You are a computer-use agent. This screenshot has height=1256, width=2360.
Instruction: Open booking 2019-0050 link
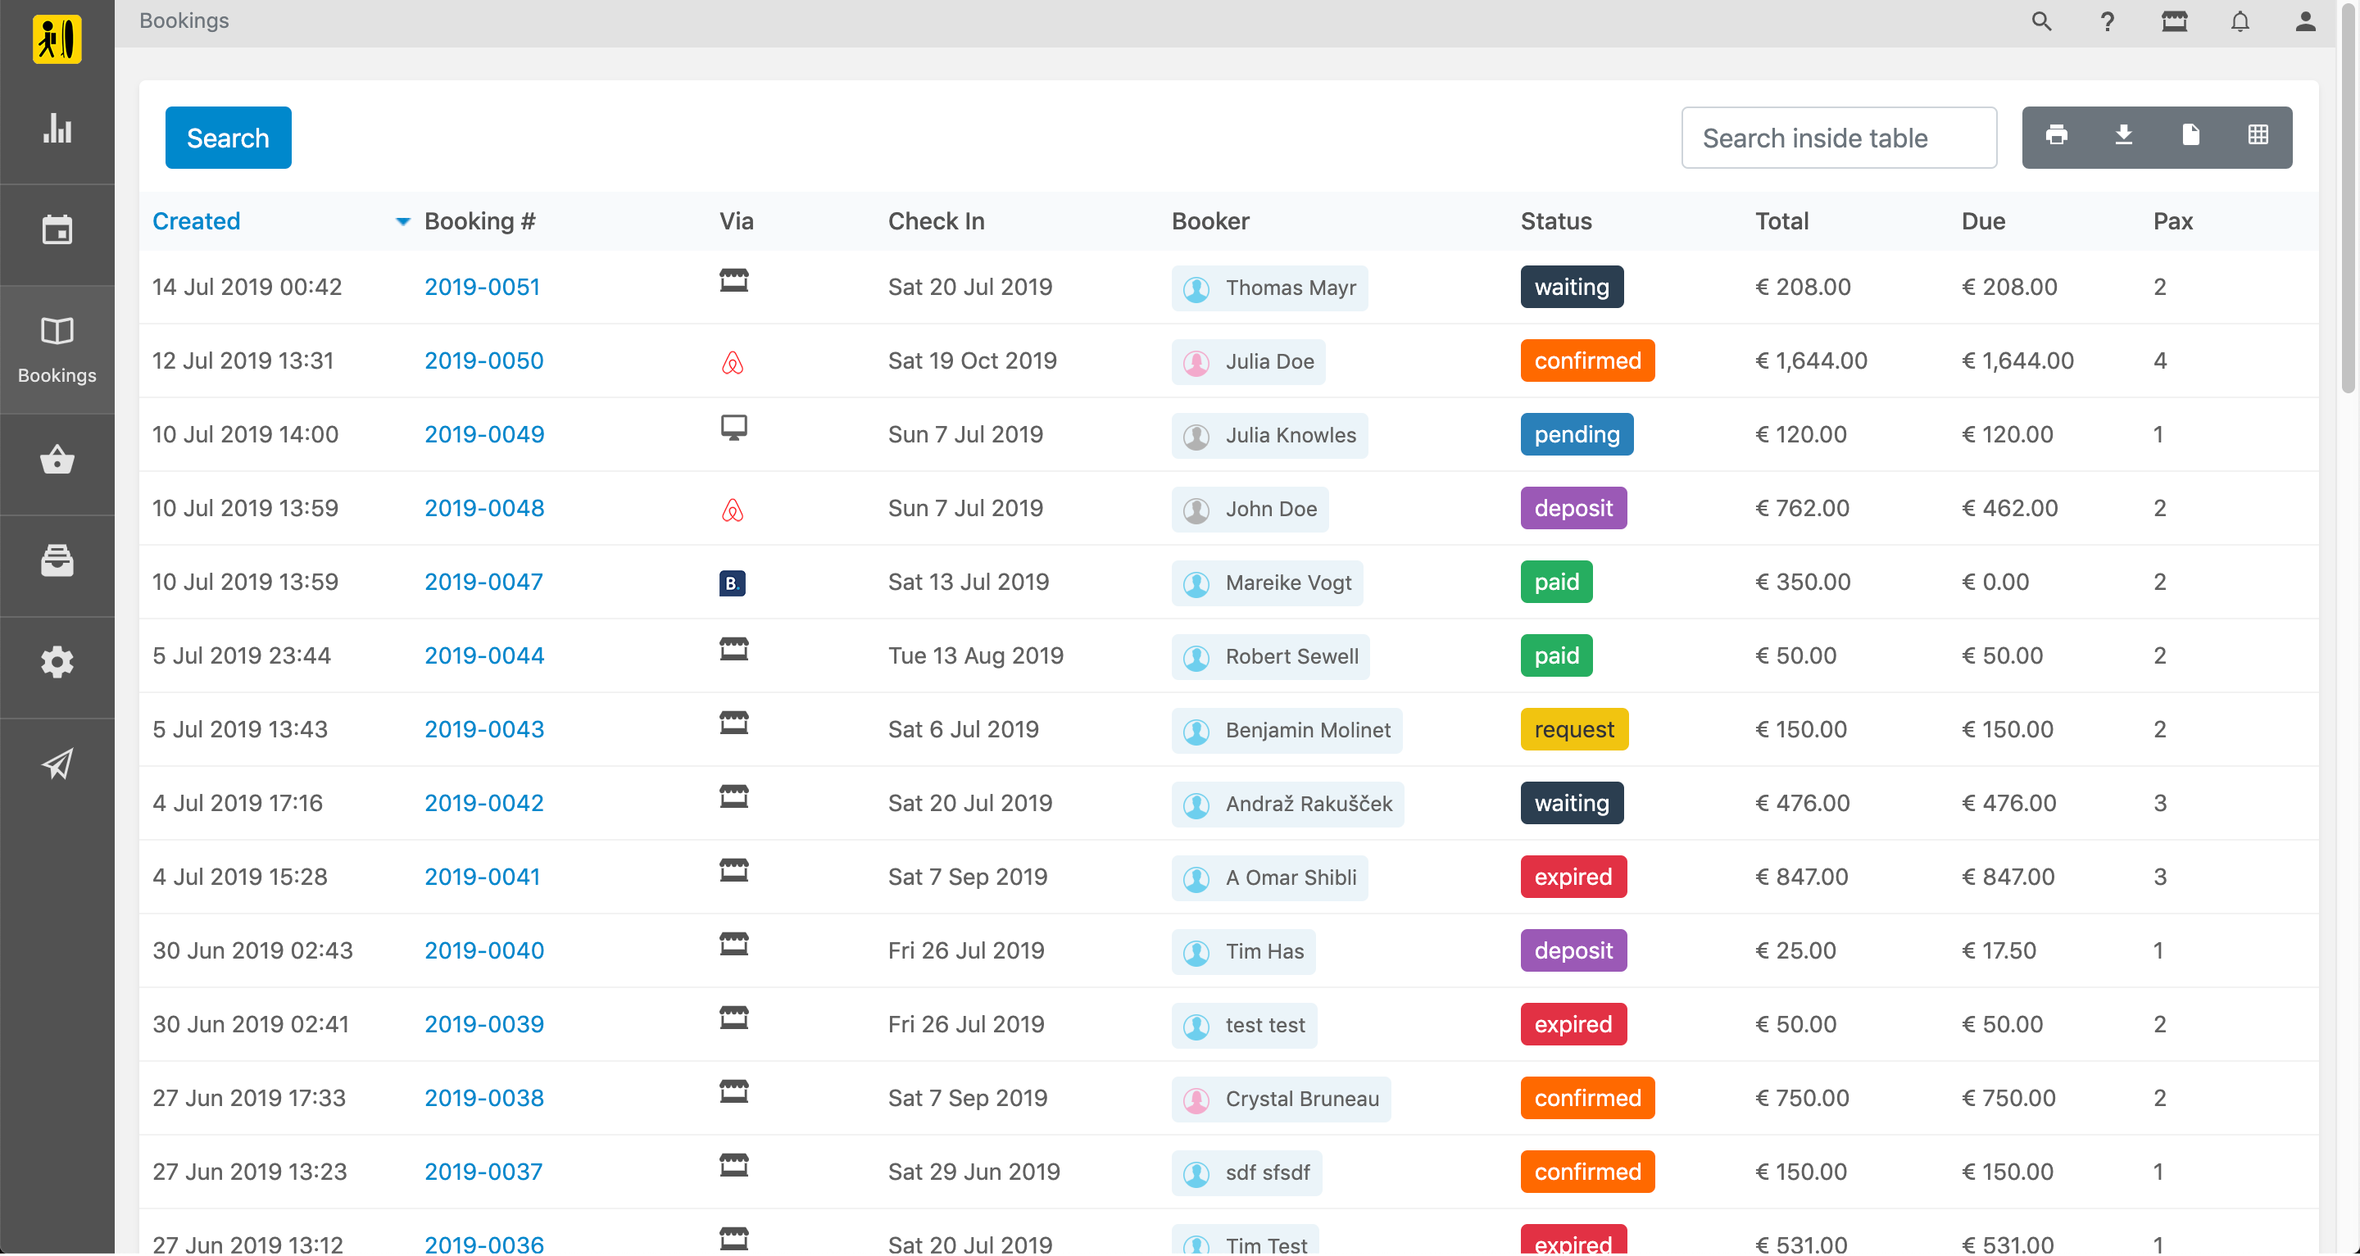point(483,361)
